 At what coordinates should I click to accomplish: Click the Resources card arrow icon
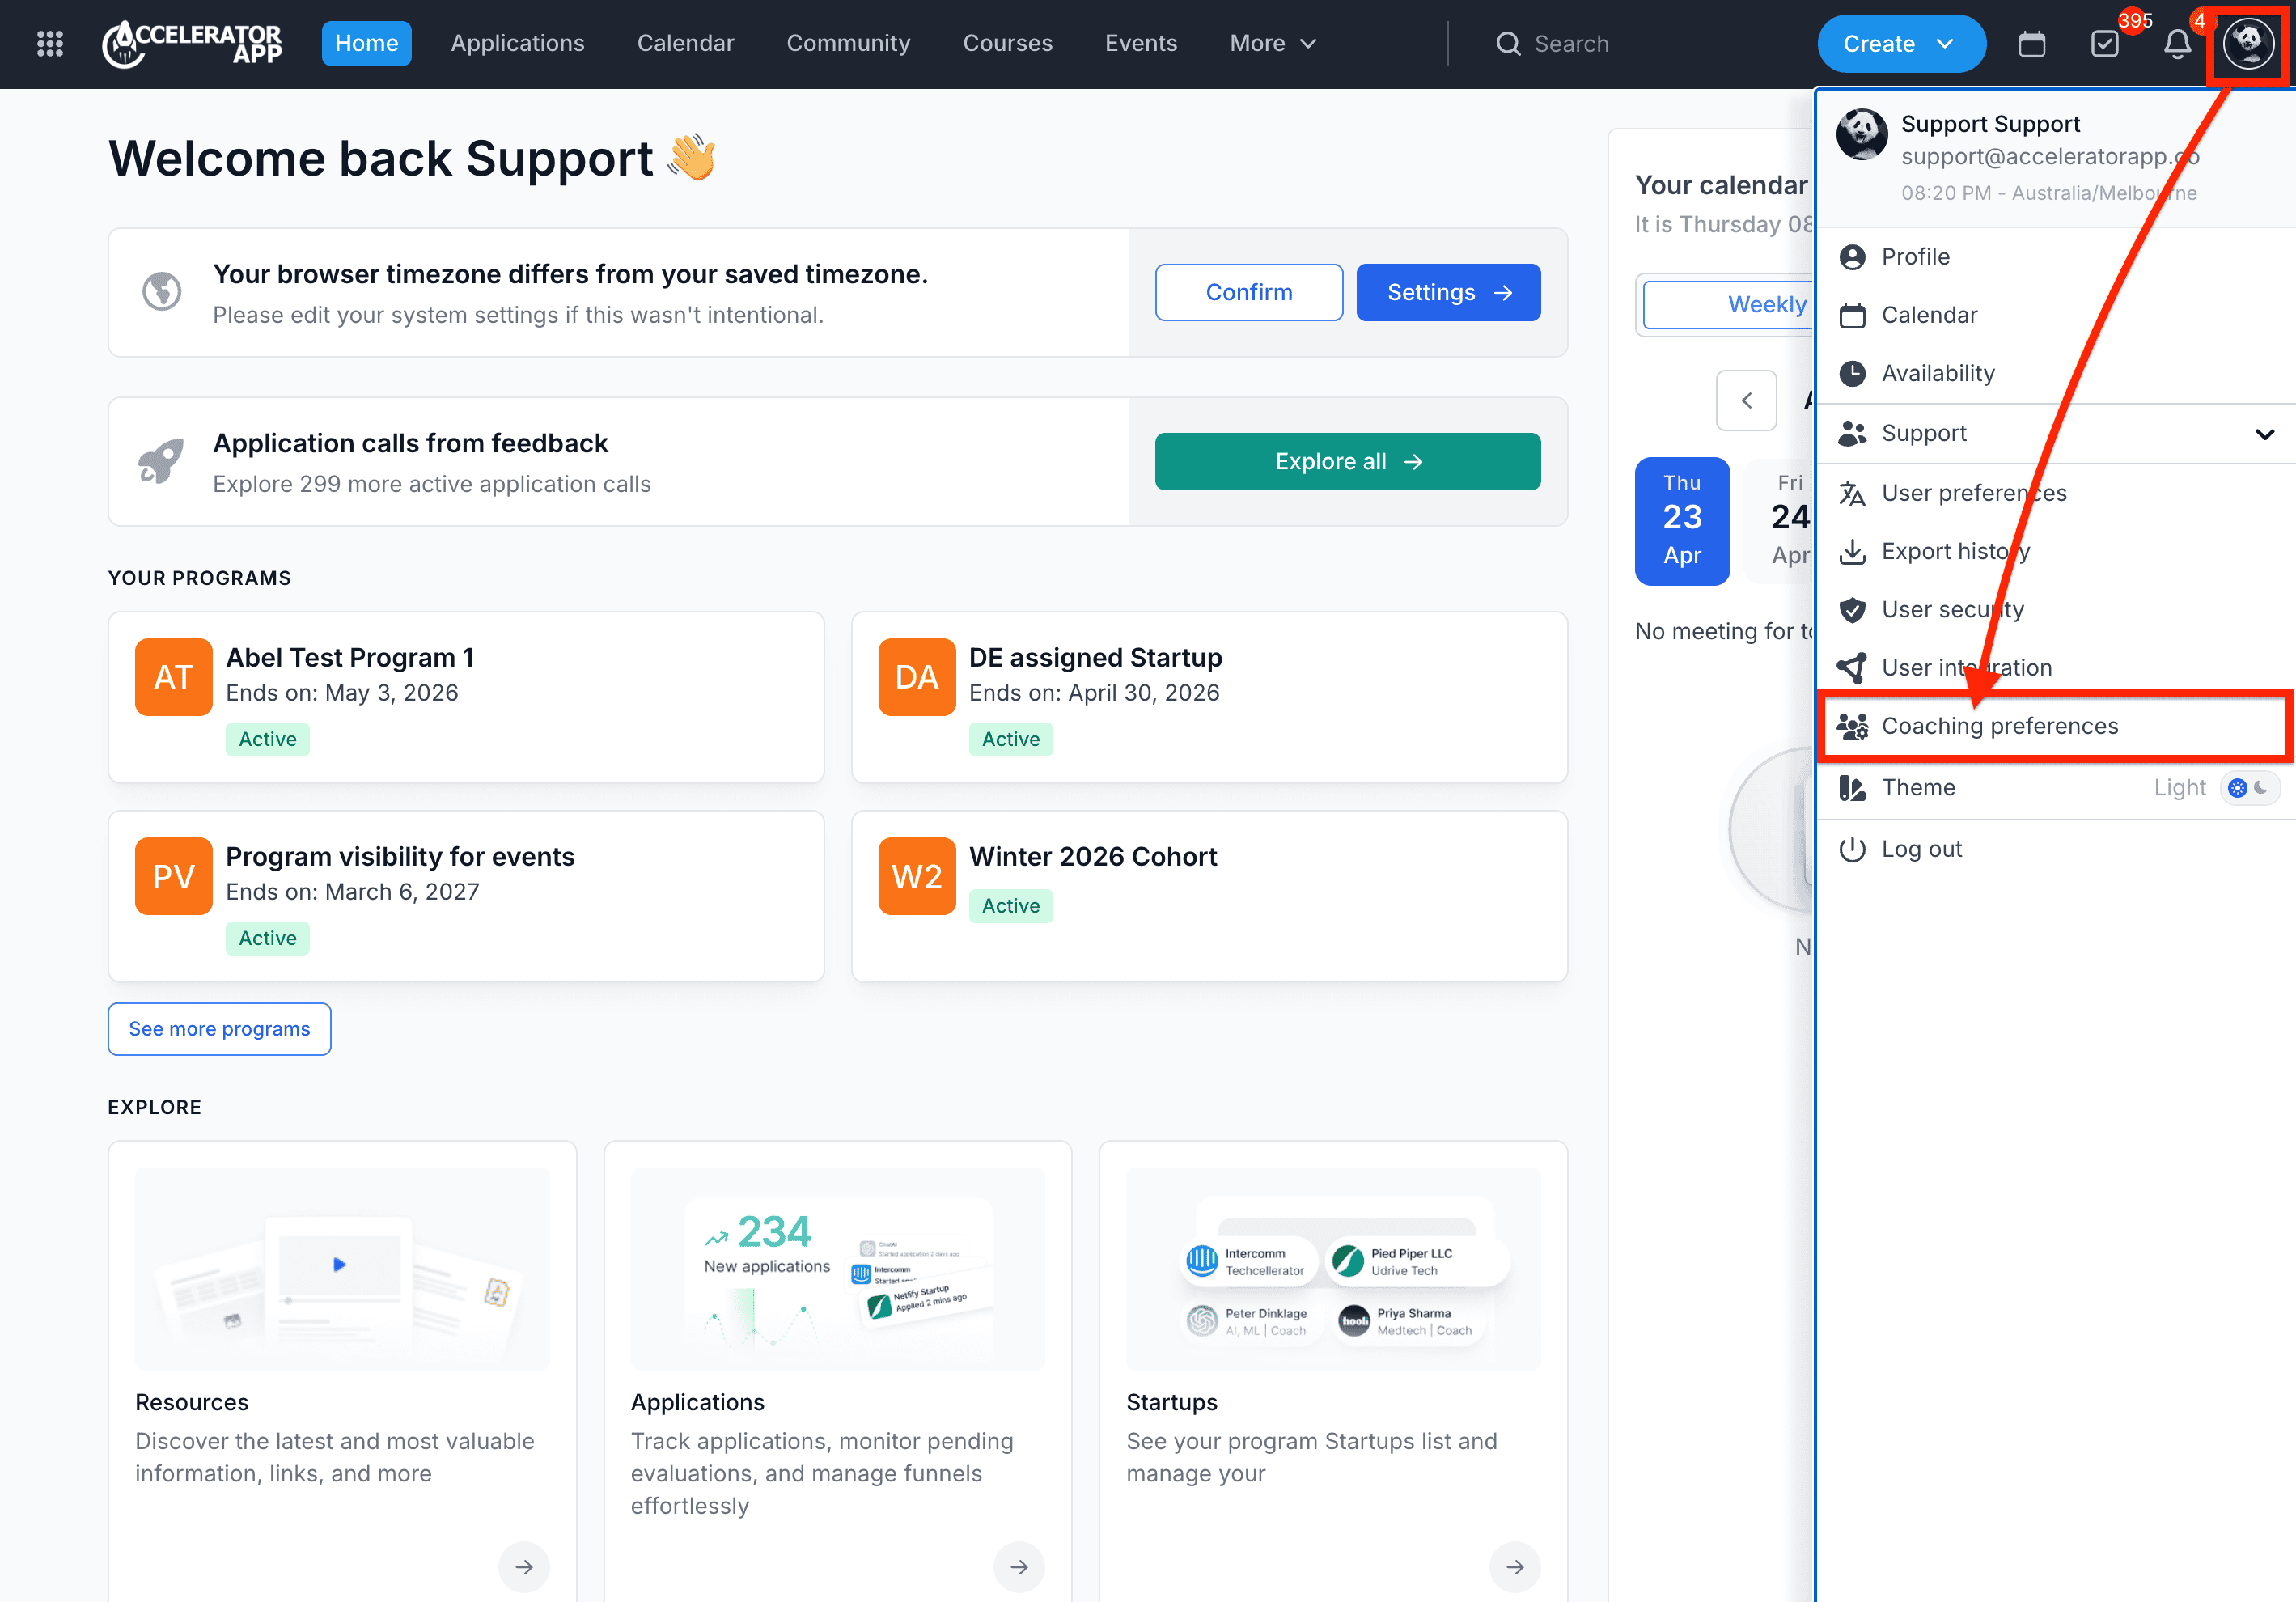[523, 1566]
